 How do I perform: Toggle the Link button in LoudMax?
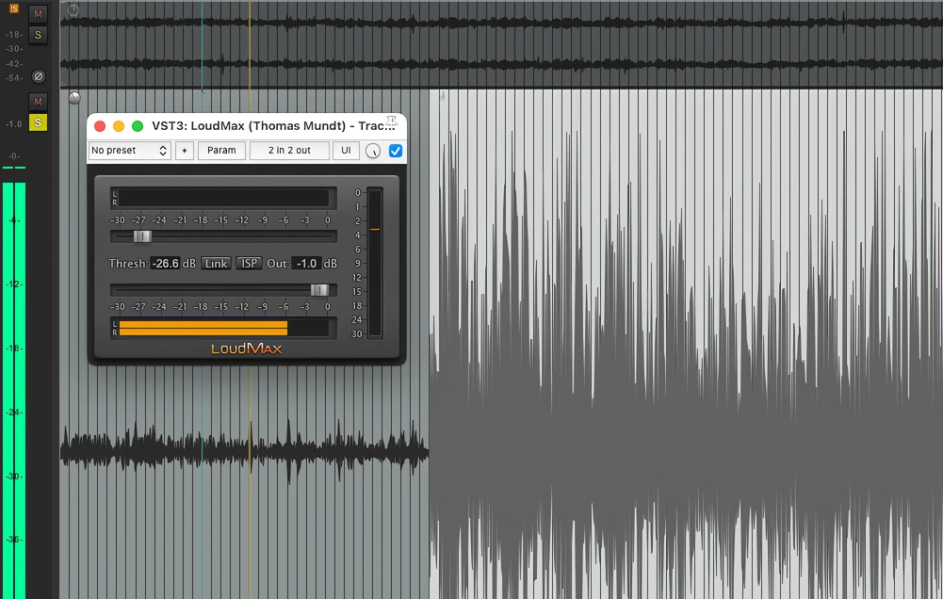click(x=216, y=264)
